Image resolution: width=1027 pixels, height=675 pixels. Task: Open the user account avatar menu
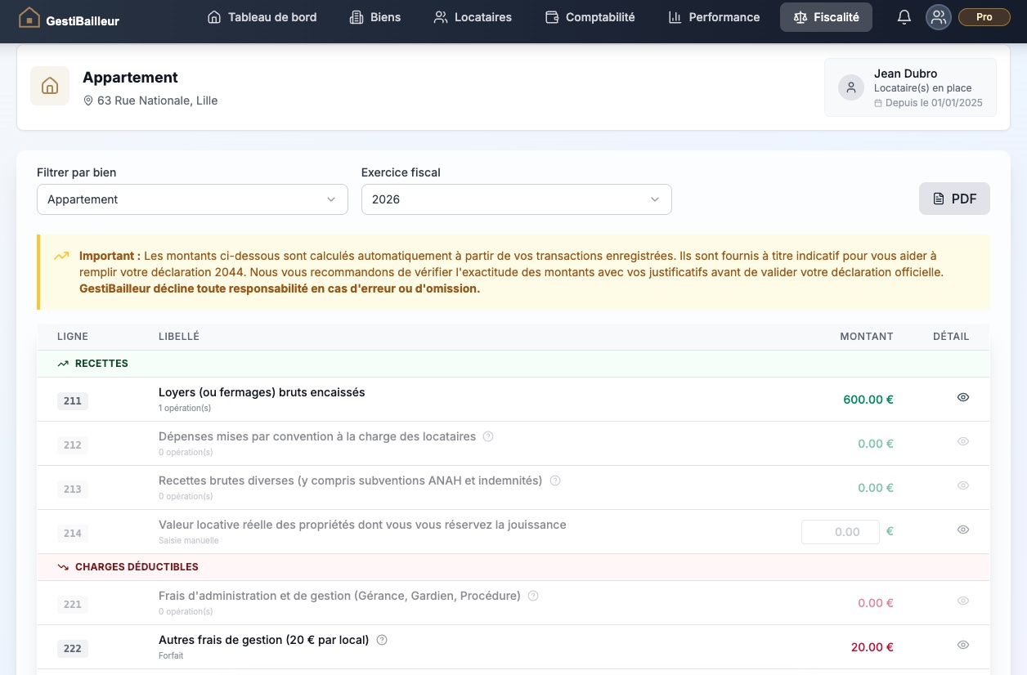(x=939, y=17)
